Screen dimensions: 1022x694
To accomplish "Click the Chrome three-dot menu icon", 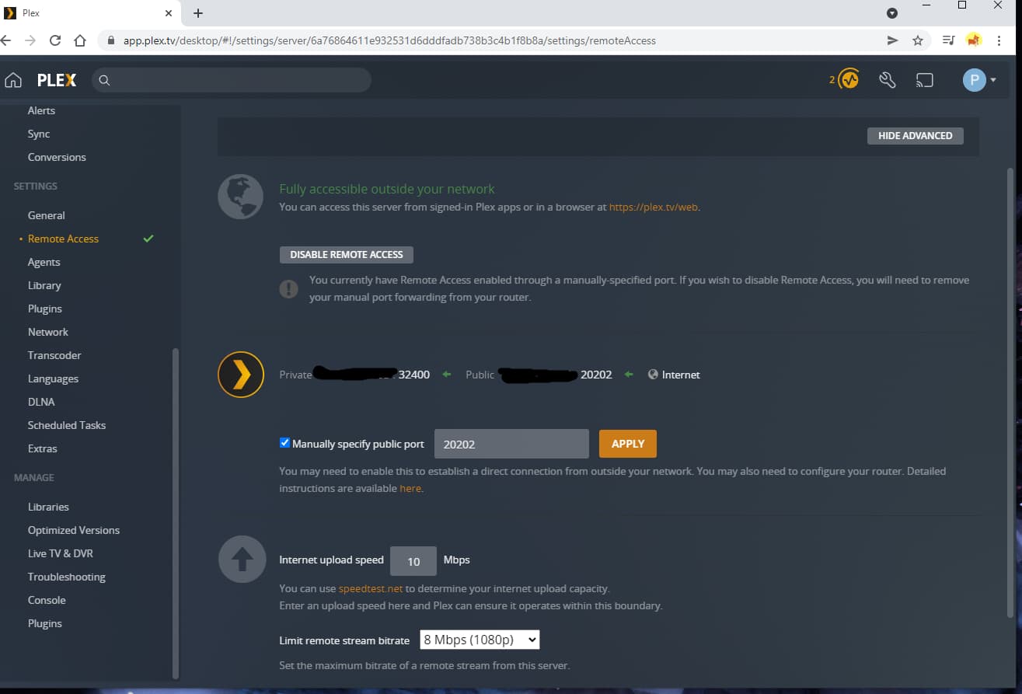I will pos(999,40).
